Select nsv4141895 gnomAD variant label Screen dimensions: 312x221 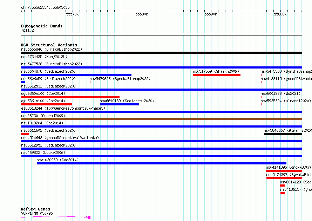point(289,167)
